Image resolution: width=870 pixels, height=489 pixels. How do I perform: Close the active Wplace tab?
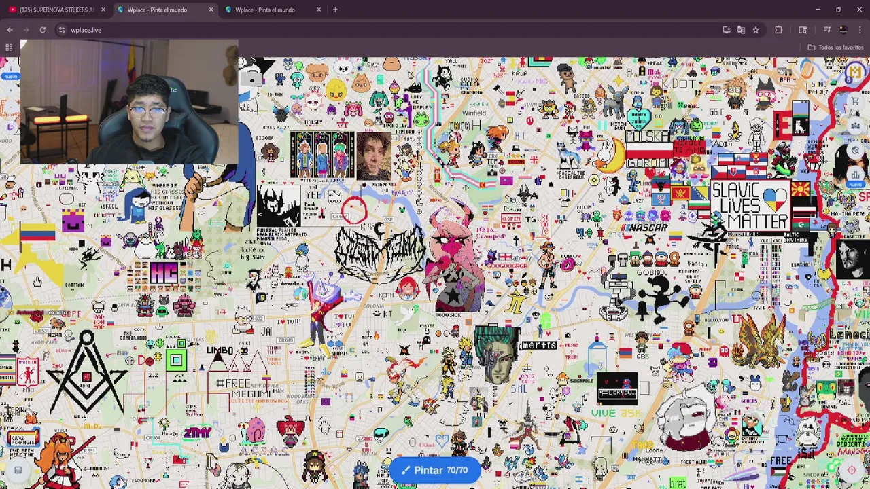click(211, 10)
